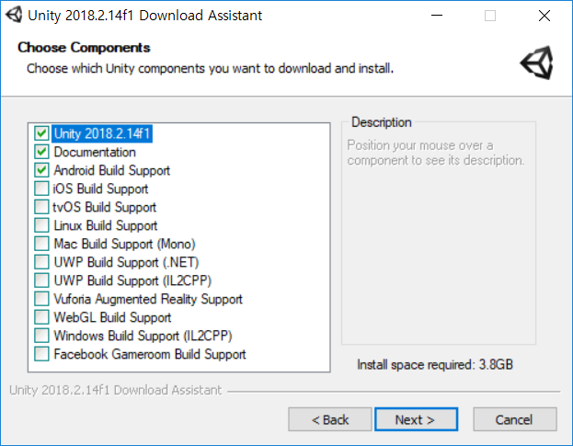Tick the WebGL Build Support checkbox
The height and width of the screenshot is (446, 573).
(41, 317)
